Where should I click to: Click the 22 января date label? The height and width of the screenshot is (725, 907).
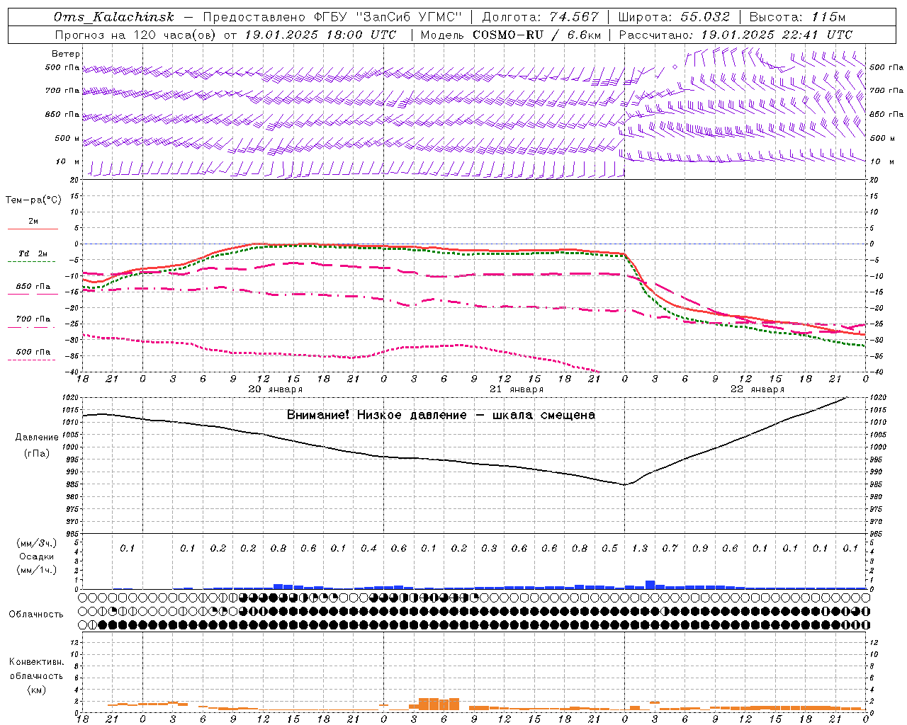pyautogui.click(x=757, y=389)
